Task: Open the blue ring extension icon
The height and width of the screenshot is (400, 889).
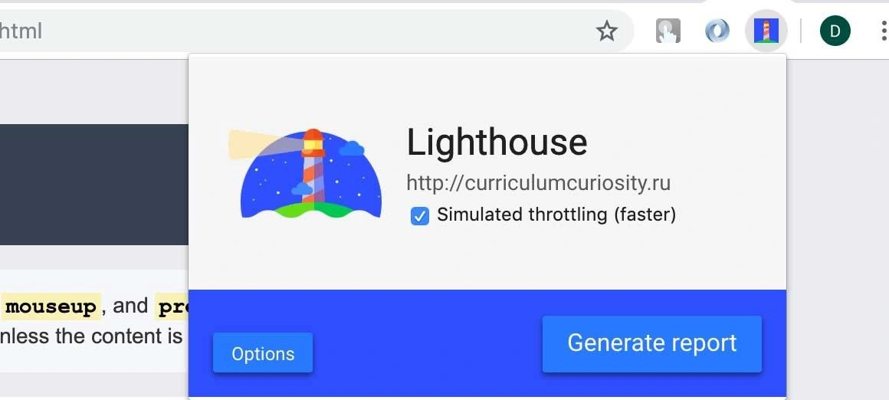Action: pos(717,31)
